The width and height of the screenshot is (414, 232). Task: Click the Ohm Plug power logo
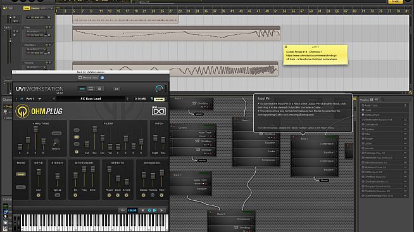[x=22, y=111]
